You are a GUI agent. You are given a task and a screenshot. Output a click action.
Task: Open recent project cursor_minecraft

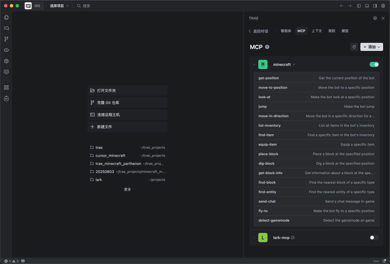pyautogui.click(x=127, y=156)
